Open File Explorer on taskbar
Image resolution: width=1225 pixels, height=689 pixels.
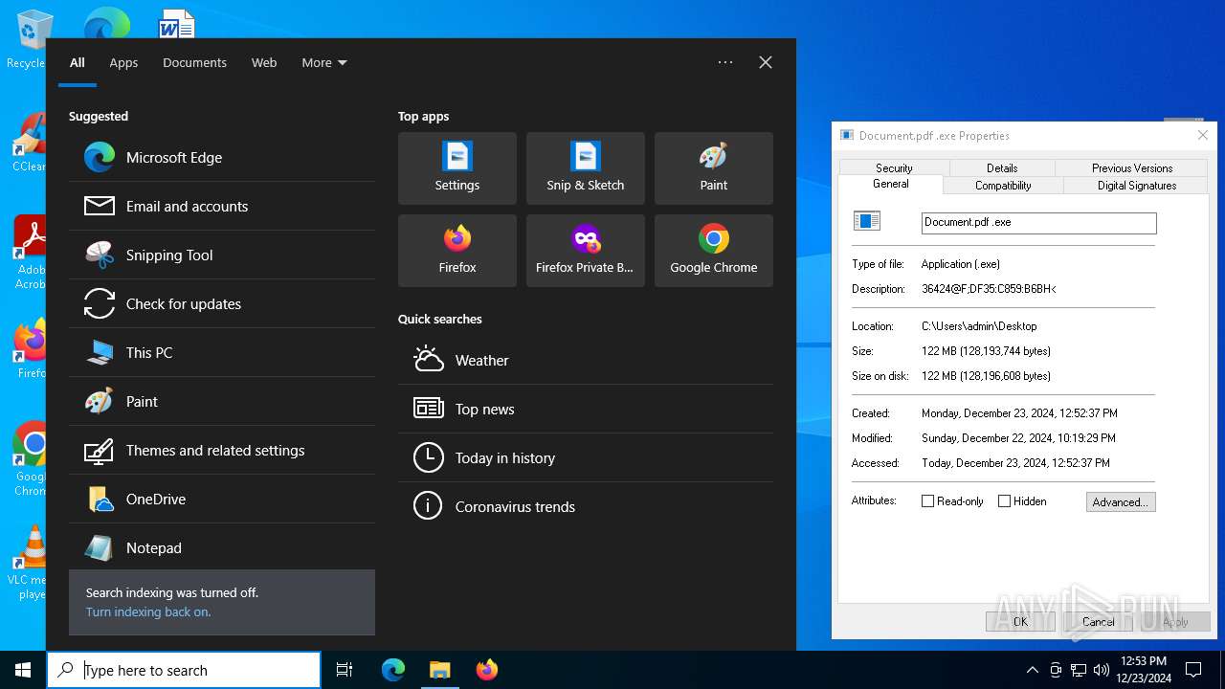click(x=439, y=670)
